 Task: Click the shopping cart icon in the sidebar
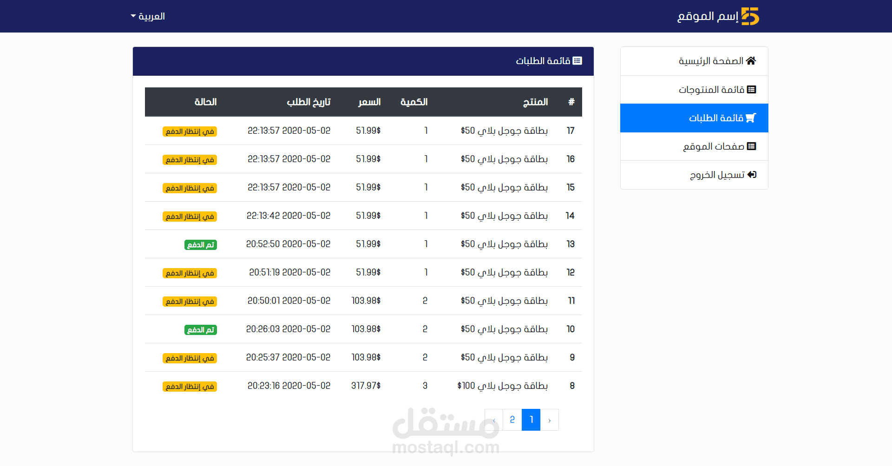pyautogui.click(x=751, y=118)
